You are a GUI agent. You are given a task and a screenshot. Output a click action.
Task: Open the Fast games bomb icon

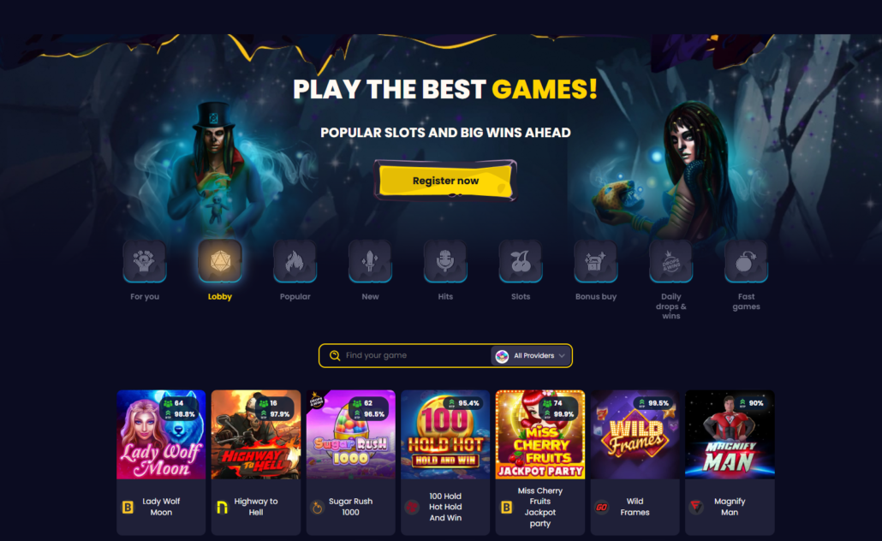coord(747,261)
